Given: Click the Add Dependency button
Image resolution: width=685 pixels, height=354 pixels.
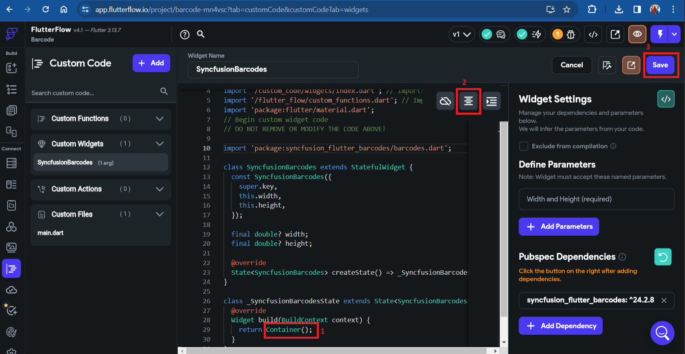Looking at the screenshot, I should coord(560,326).
